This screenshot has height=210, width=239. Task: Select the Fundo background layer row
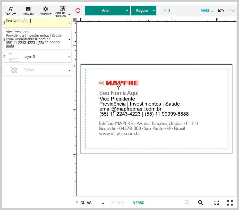tap(37, 70)
